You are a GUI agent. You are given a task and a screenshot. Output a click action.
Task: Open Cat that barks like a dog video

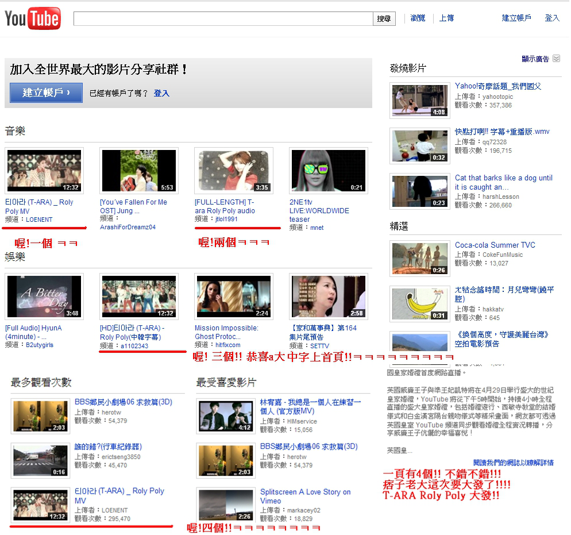click(503, 183)
